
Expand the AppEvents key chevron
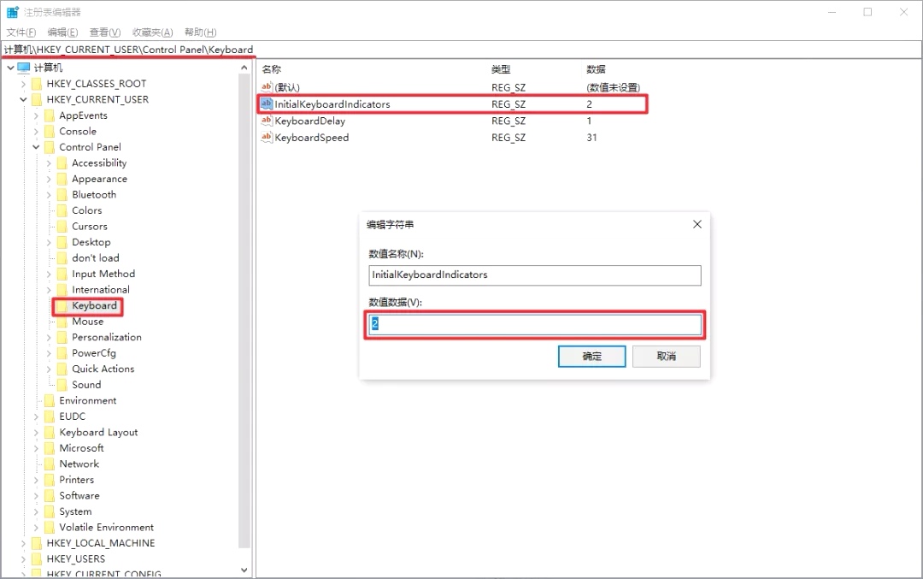[36, 115]
